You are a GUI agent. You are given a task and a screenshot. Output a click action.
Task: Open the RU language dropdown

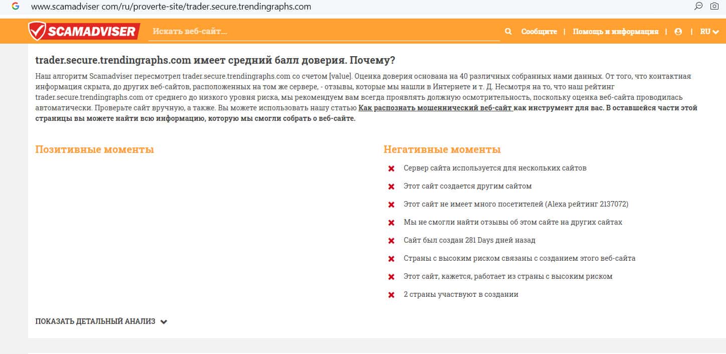(709, 31)
